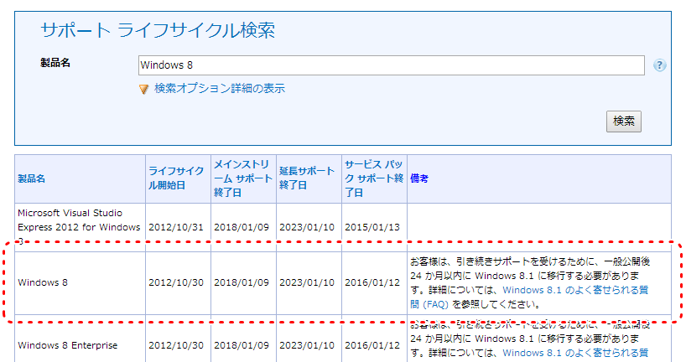This screenshot has width=686, height=362.
Task: Select Microsoft Visual Studio Express 2012 product cell
Action: click(80, 227)
